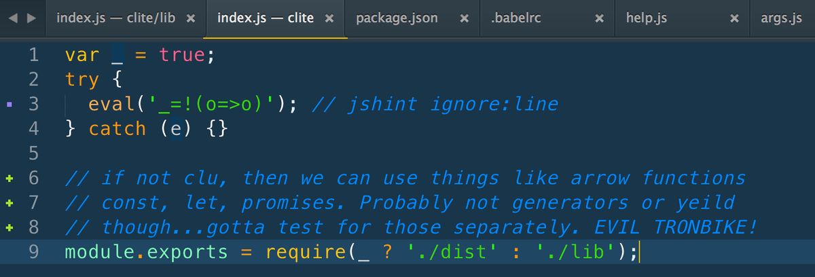Close the help.js tab

(x=734, y=19)
